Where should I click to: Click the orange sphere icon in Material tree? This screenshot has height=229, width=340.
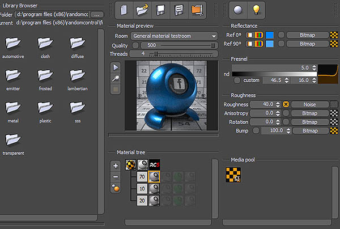click(116, 188)
